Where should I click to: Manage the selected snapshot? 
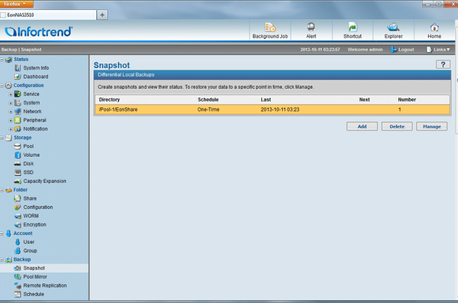(x=432, y=126)
